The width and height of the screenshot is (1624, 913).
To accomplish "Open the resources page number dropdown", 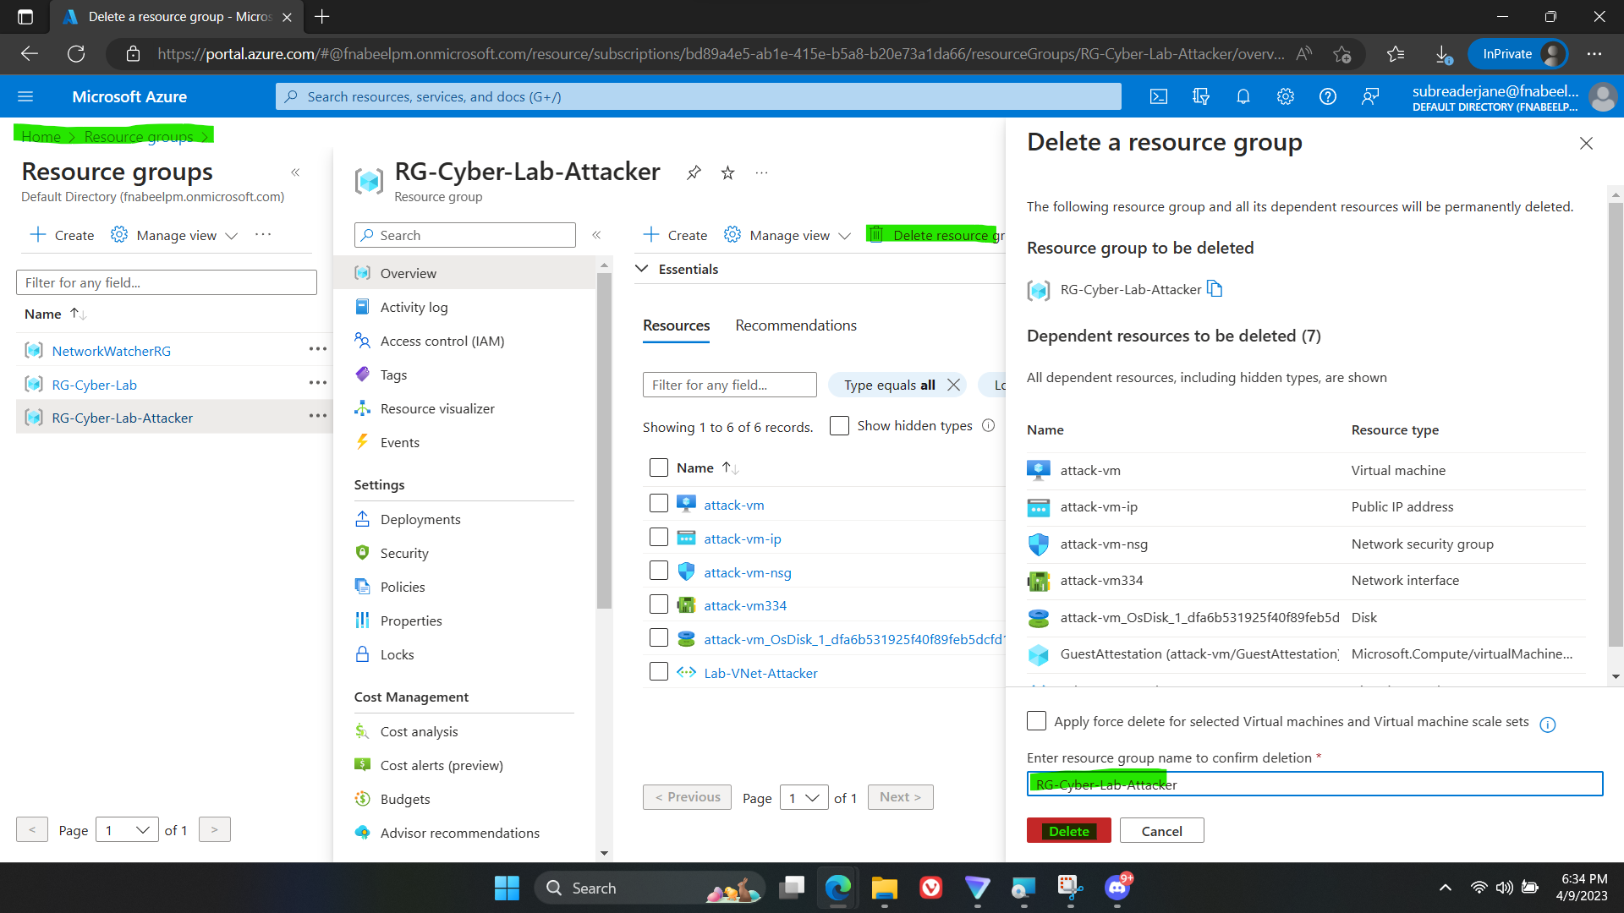I will 803,797.
